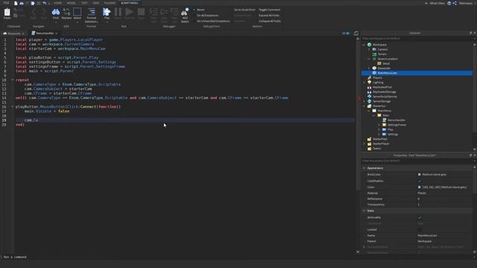Click the share icon at top right
Screen dimensions: 477x268
click(x=455, y=3)
